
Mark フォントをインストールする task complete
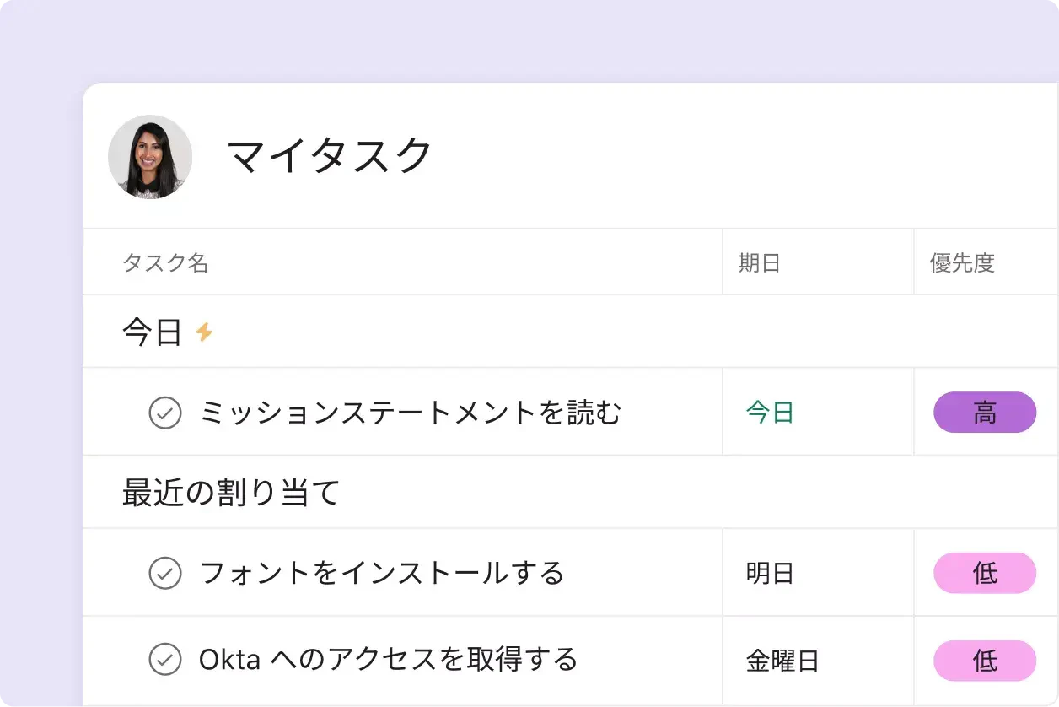165,573
